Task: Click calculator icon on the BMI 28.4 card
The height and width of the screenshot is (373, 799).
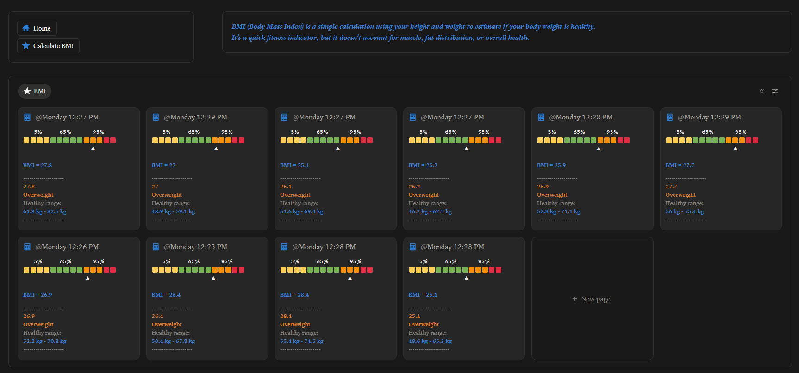Action: coord(284,247)
